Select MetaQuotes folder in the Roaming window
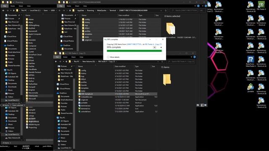 [x=39, y=96]
